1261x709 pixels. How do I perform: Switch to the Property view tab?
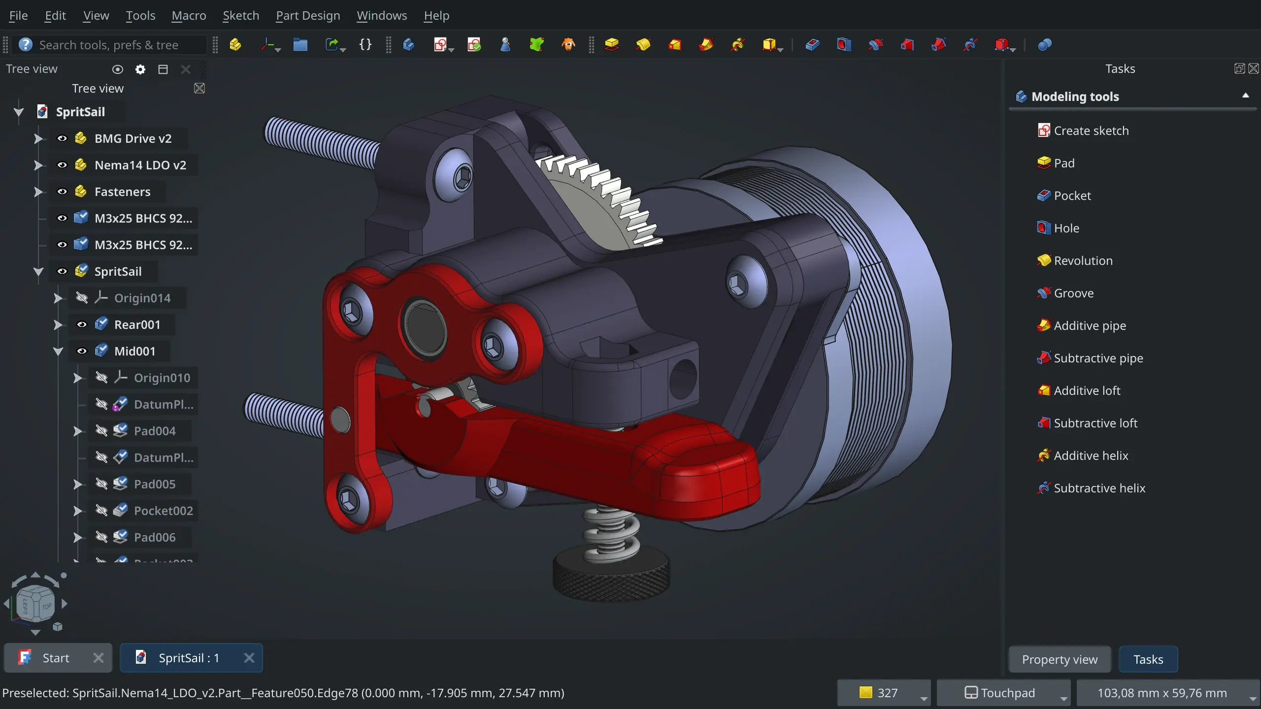1060,659
